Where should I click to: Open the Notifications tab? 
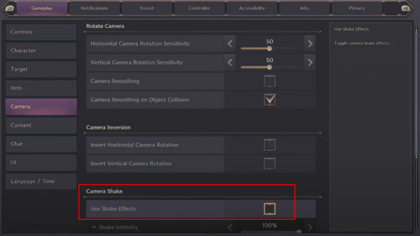click(x=94, y=8)
